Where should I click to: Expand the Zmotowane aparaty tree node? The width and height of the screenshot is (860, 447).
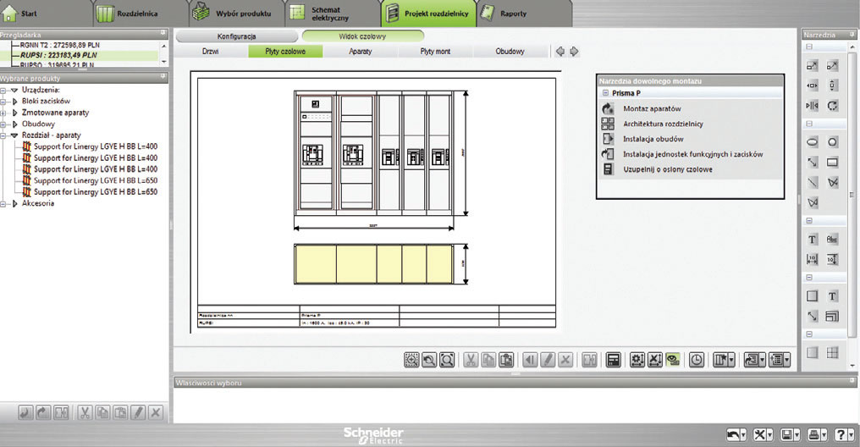tap(14, 113)
